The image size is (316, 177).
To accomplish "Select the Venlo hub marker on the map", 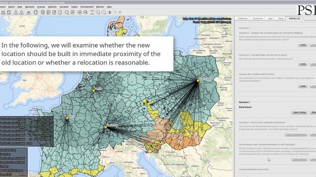I will click(x=93, y=90).
